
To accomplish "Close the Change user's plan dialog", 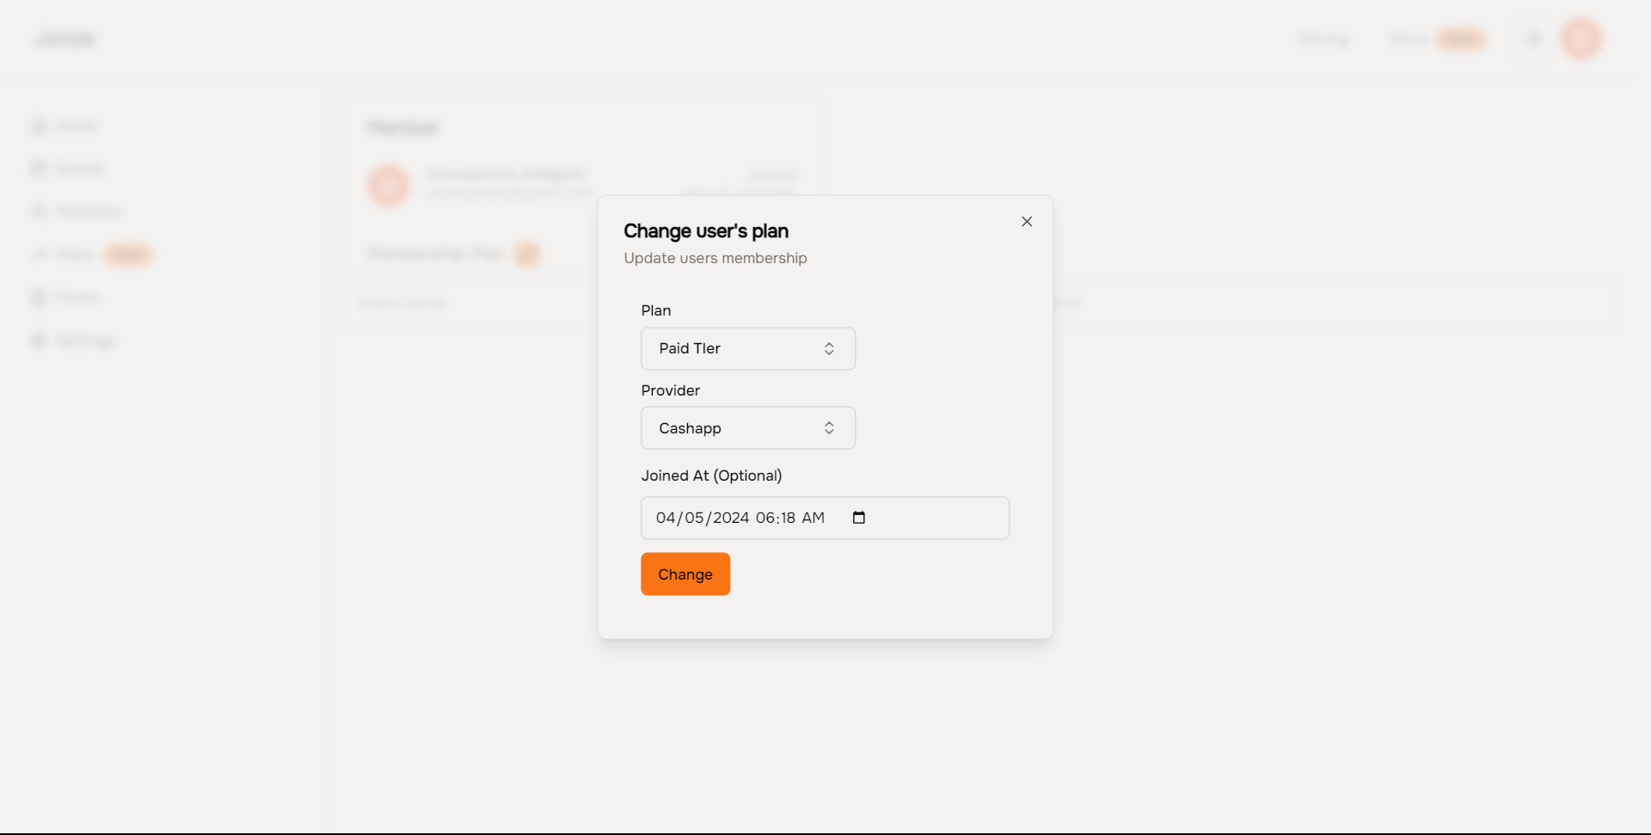I will pyautogui.click(x=1027, y=222).
